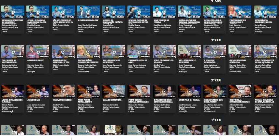Select the '2° CEU' section heading
This screenshot has width=279, height=140.
(216, 80)
